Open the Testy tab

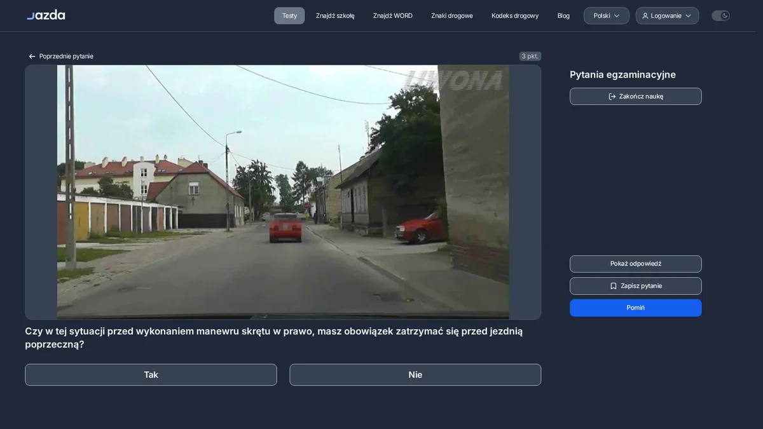[289, 16]
